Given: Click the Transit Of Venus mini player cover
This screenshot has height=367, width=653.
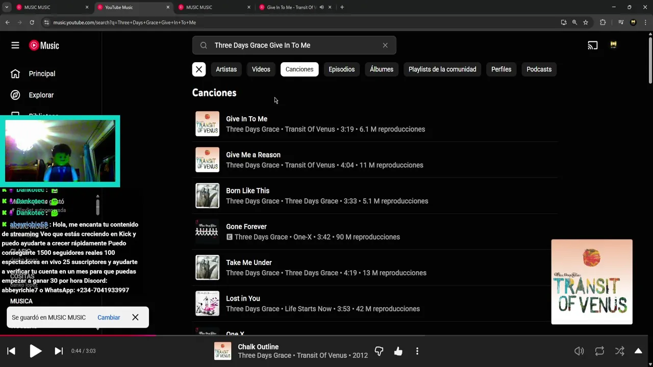Looking at the screenshot, I should coord(592,282).
